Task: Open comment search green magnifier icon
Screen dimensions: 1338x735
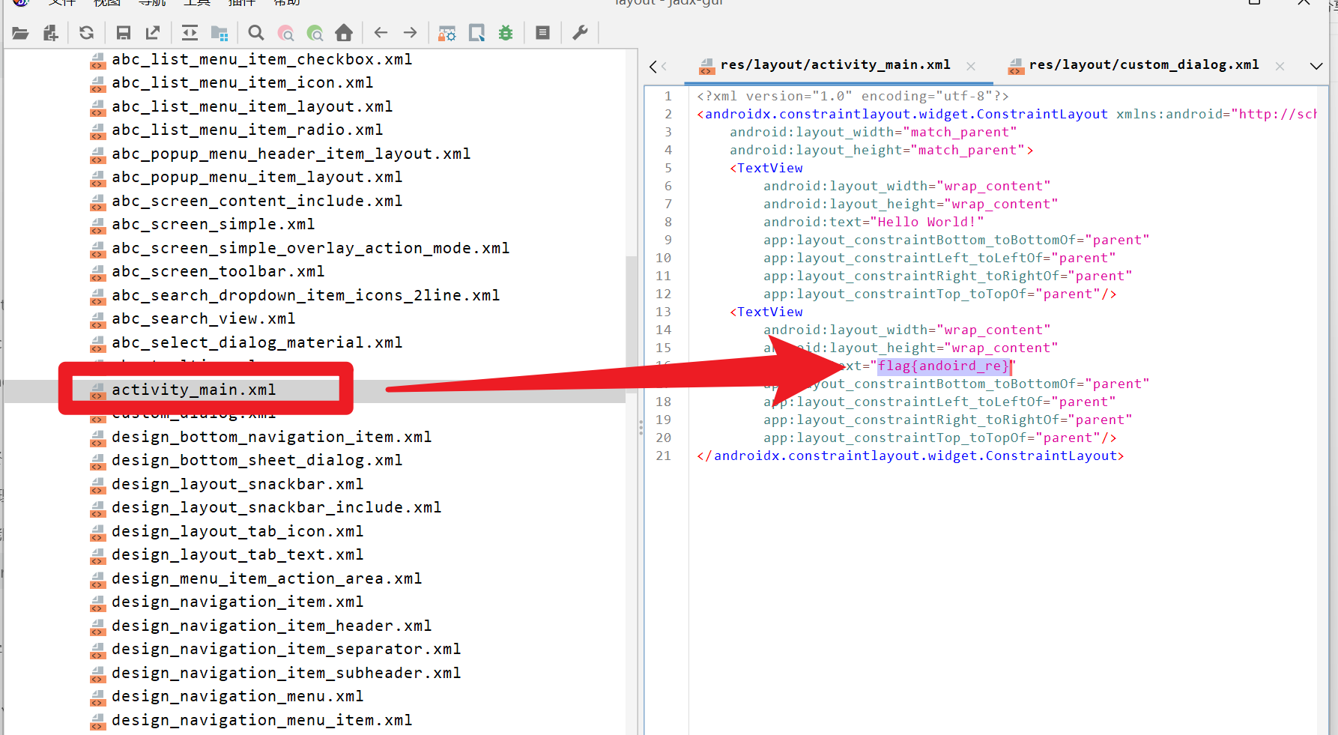Action: [x=315, y=33]
